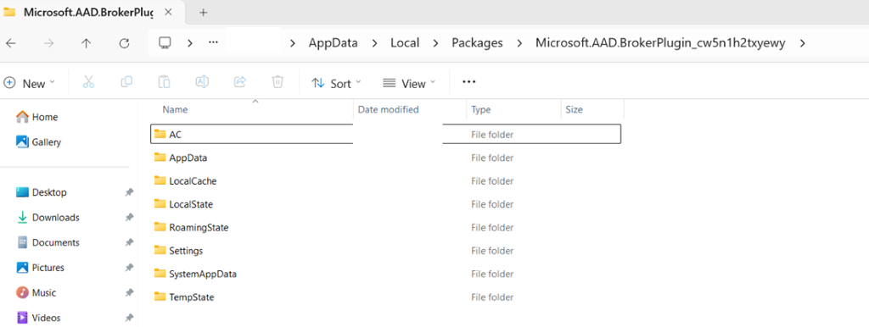Go up one folder level

(x=86, y=43)
